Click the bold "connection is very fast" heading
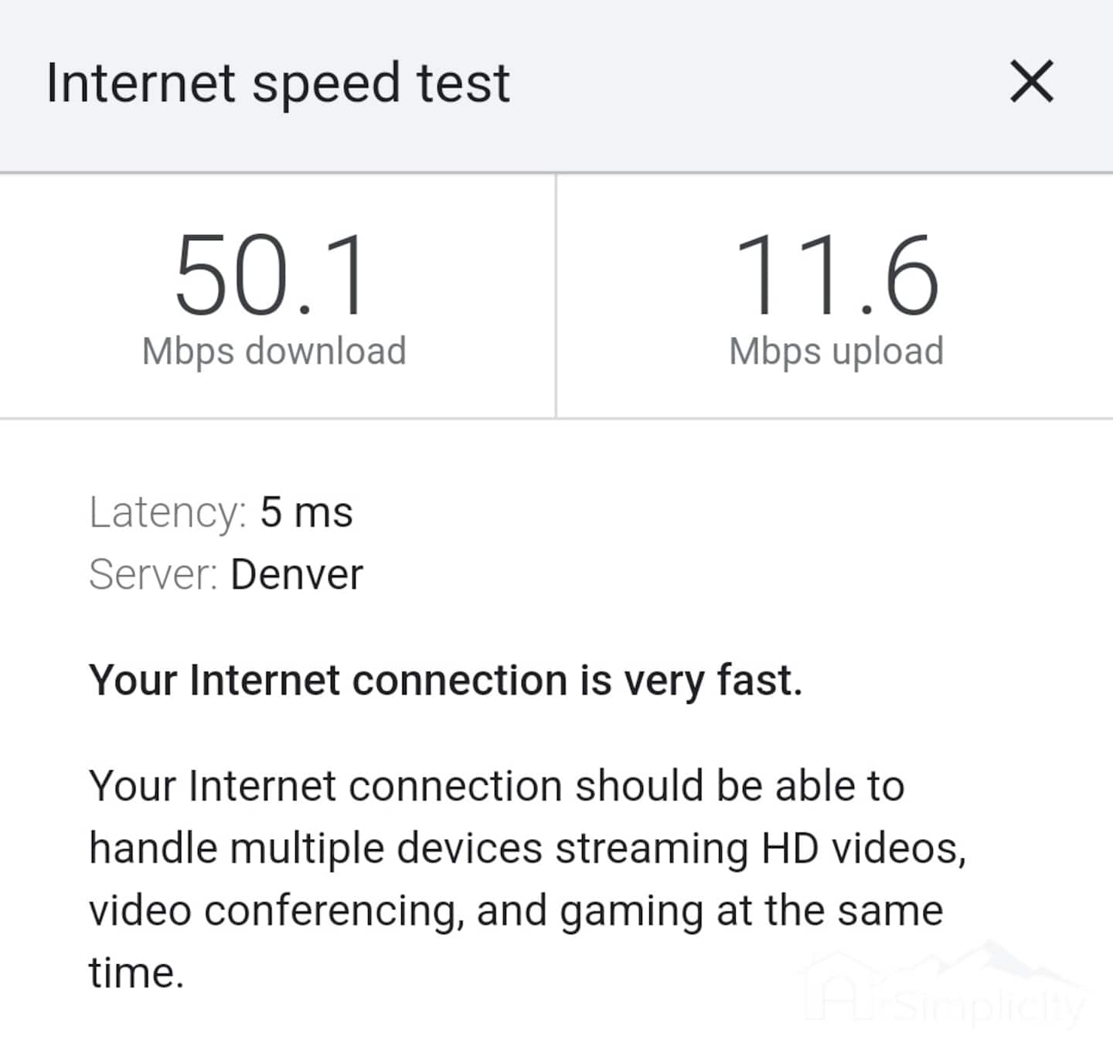 445,681
